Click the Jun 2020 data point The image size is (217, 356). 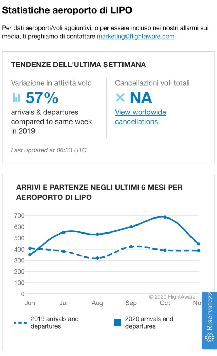30,255
